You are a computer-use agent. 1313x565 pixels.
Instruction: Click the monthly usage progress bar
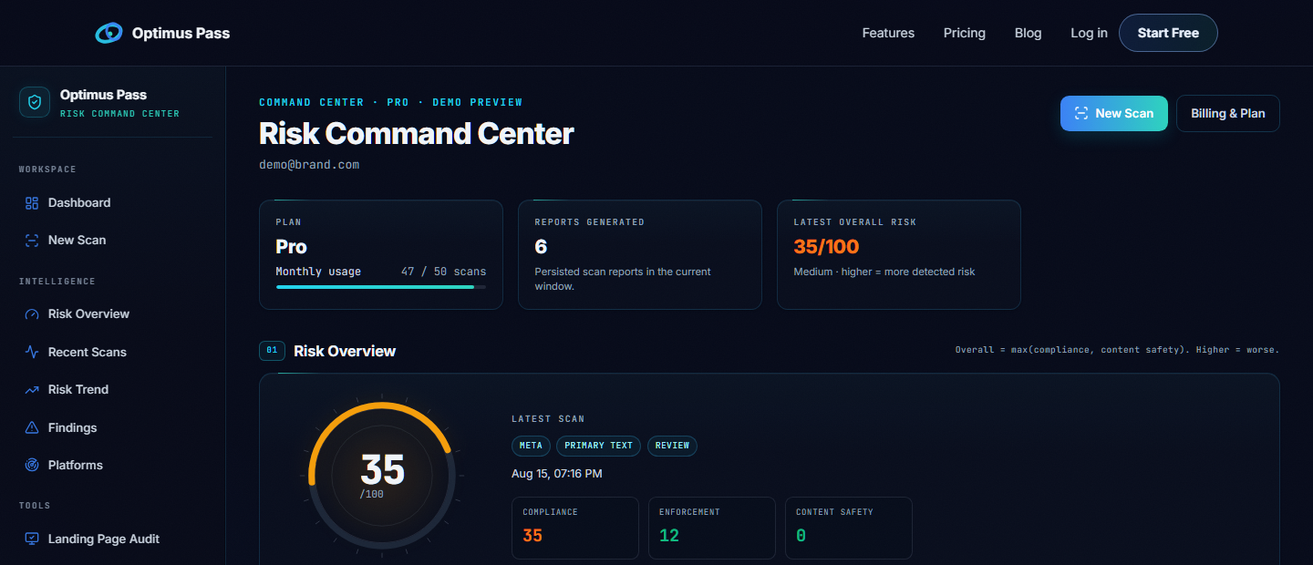coord(381,287)
